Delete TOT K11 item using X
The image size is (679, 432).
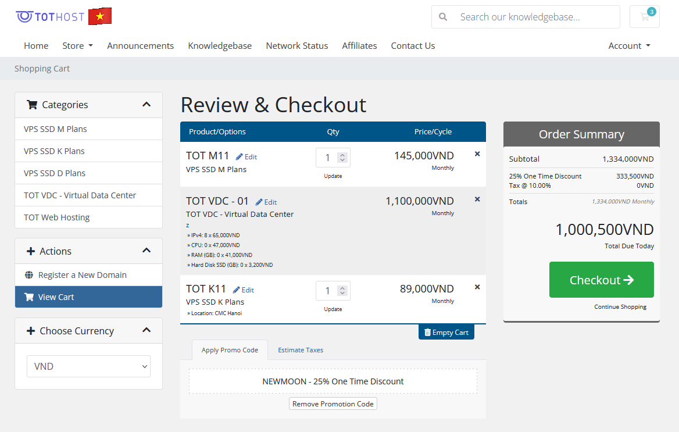point(477,287)
